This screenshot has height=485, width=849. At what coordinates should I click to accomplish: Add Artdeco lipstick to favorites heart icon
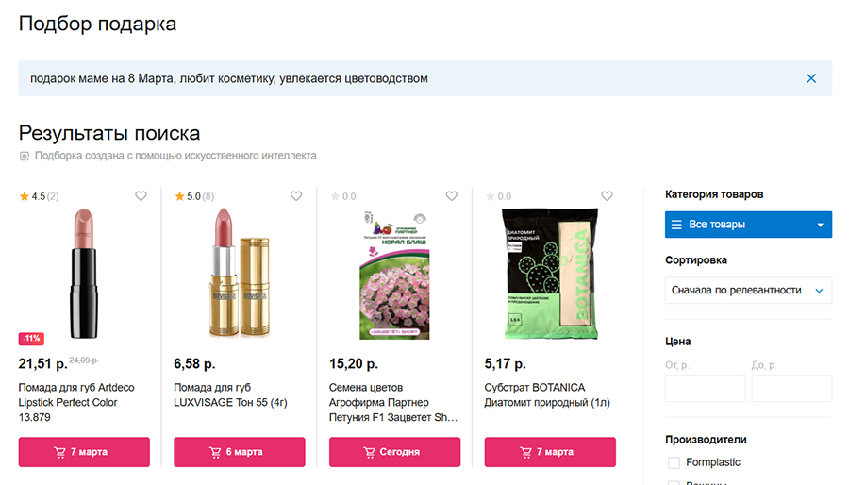tap(141, 196)
